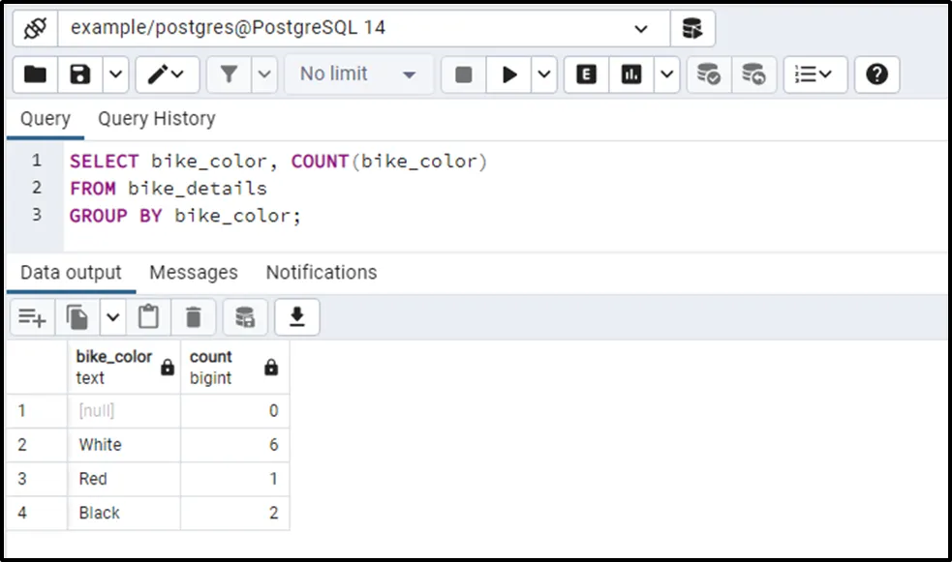
Task: Click the Explain Analyze chart icon
Action: pos(631,74)
